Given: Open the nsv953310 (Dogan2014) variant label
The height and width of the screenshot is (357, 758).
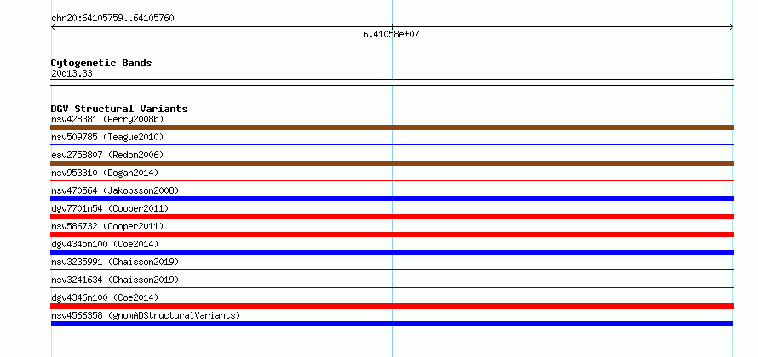Looking at the screenshot, I should tap(105, 173).
